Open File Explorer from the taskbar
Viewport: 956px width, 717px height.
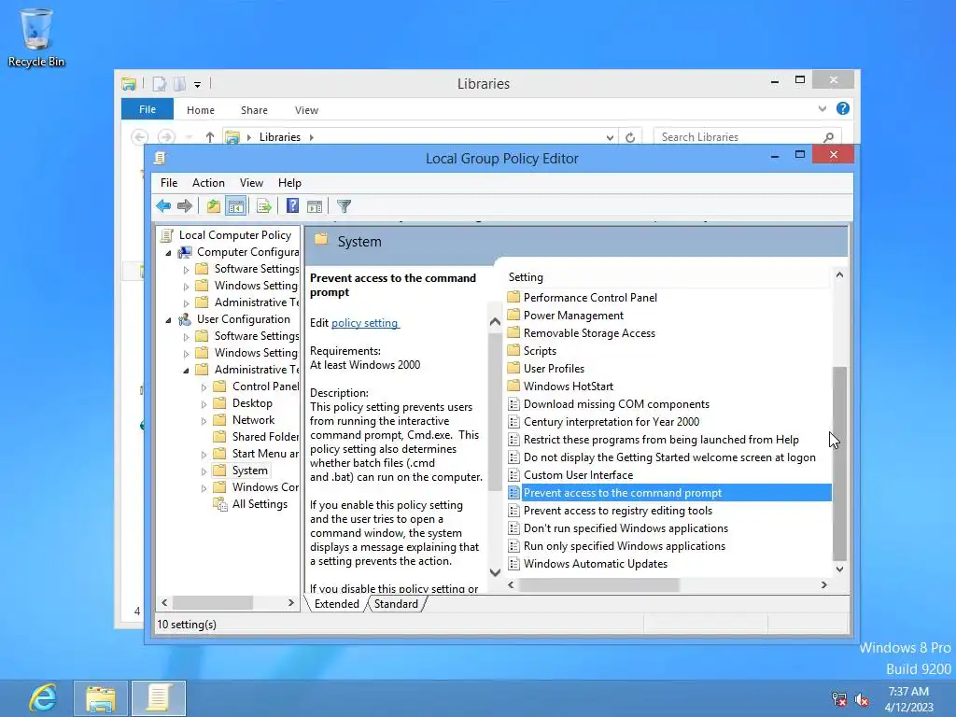[x=101, y=698]
